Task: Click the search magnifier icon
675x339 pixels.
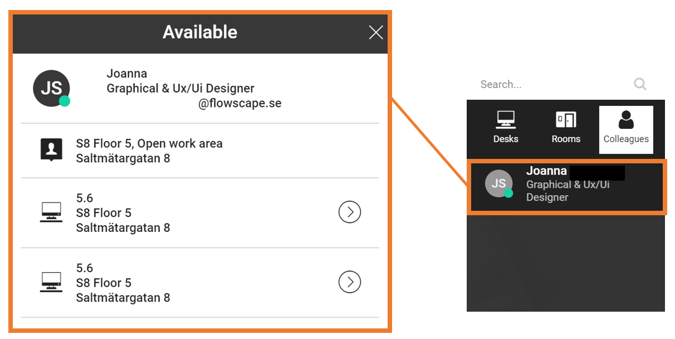Action: [x=640, y=84]
